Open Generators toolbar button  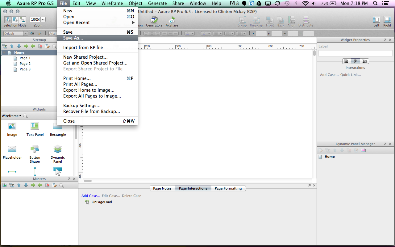154,22
